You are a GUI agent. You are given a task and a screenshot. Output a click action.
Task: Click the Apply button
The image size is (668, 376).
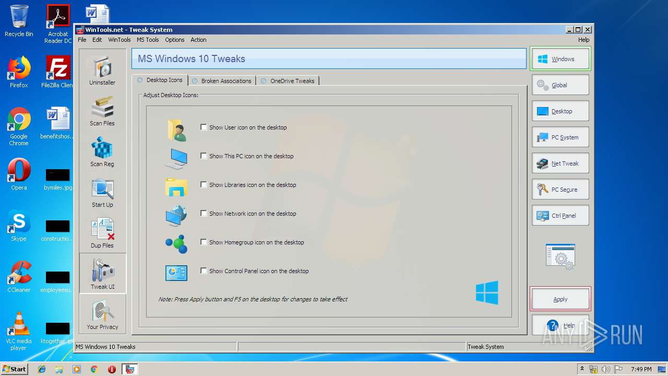click(x=560, y=299)
